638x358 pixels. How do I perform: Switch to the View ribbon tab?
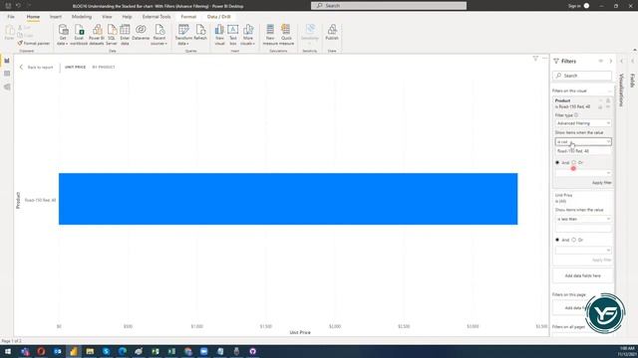(107, 17)
